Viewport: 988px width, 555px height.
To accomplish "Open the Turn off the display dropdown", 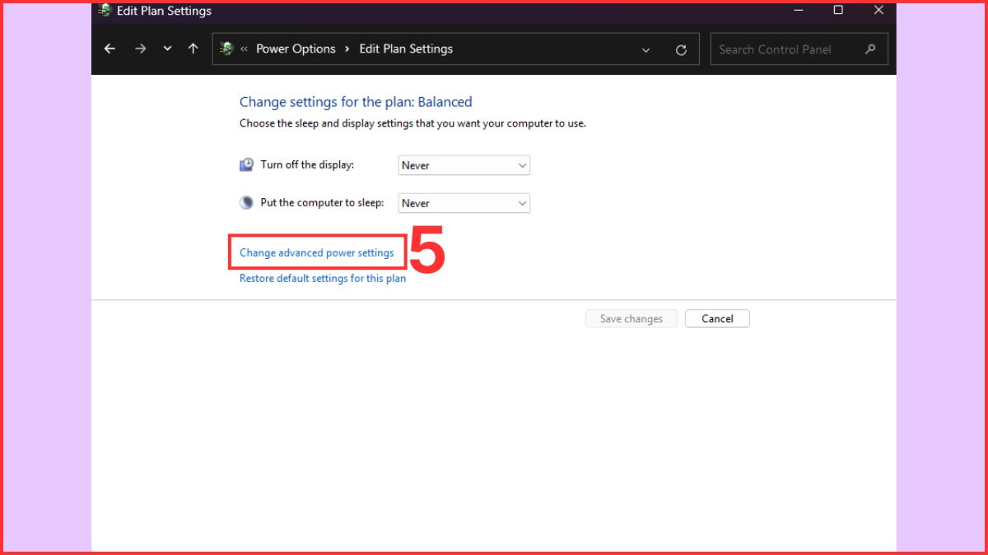I will tap(464, 165).
